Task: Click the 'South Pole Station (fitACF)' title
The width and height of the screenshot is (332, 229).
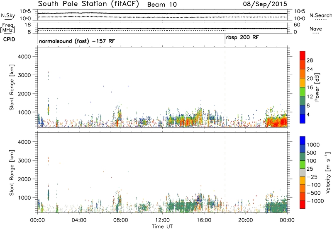Action: [x=88, y=4]
